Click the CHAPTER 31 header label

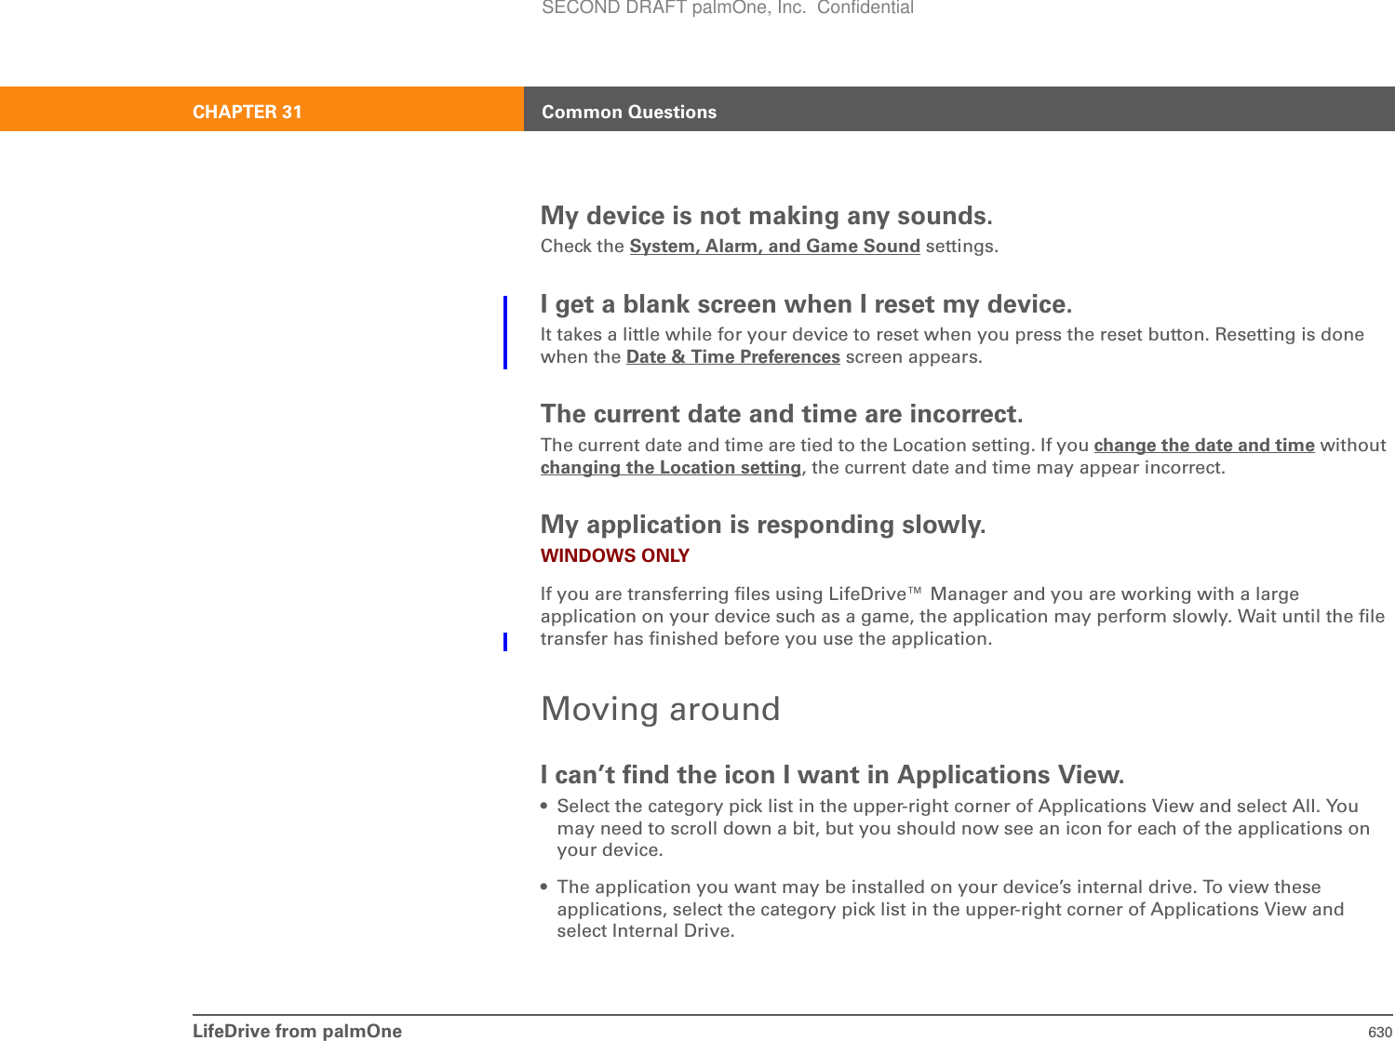pos(248,112)
